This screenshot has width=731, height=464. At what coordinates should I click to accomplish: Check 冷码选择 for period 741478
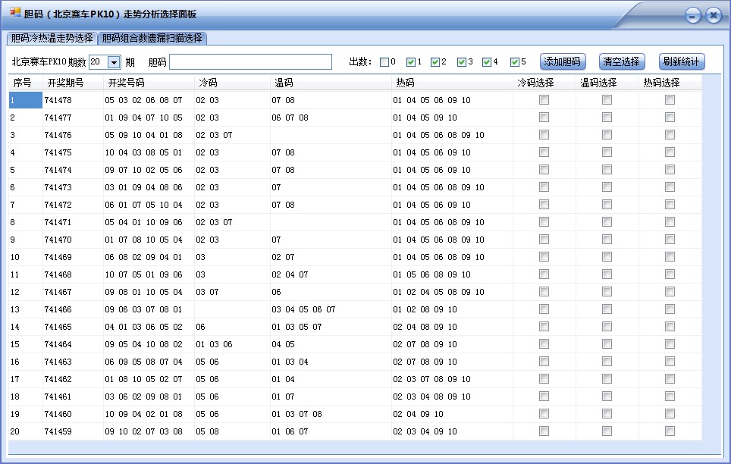point(543,99)
